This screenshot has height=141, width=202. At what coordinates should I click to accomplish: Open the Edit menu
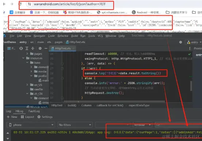click(19, 36)
